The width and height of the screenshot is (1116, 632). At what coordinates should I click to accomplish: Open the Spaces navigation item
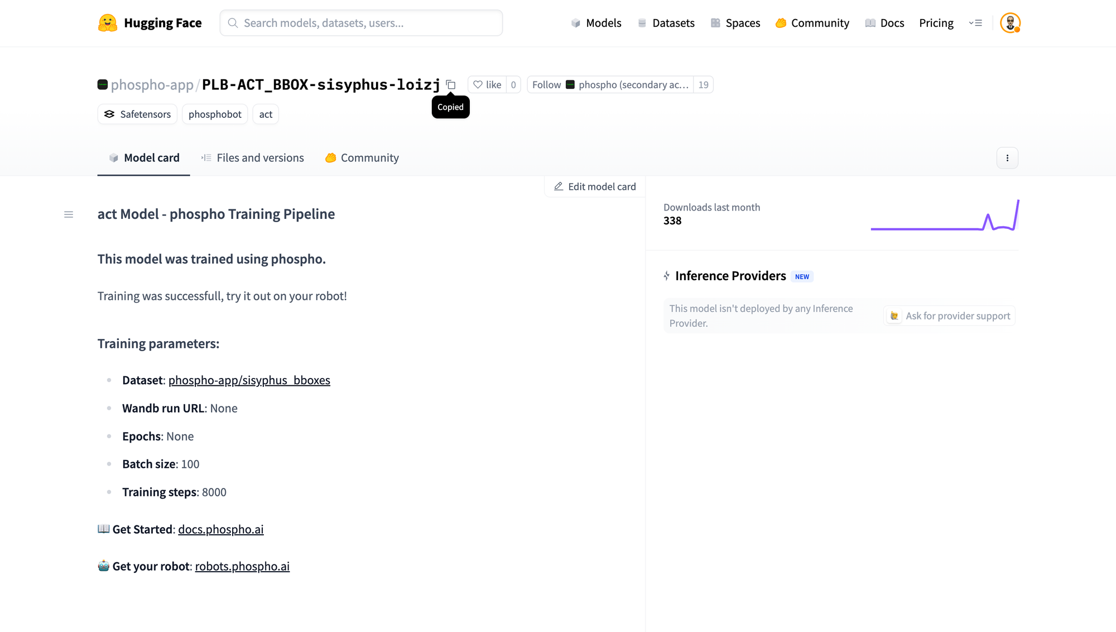[x=735, y=23]
